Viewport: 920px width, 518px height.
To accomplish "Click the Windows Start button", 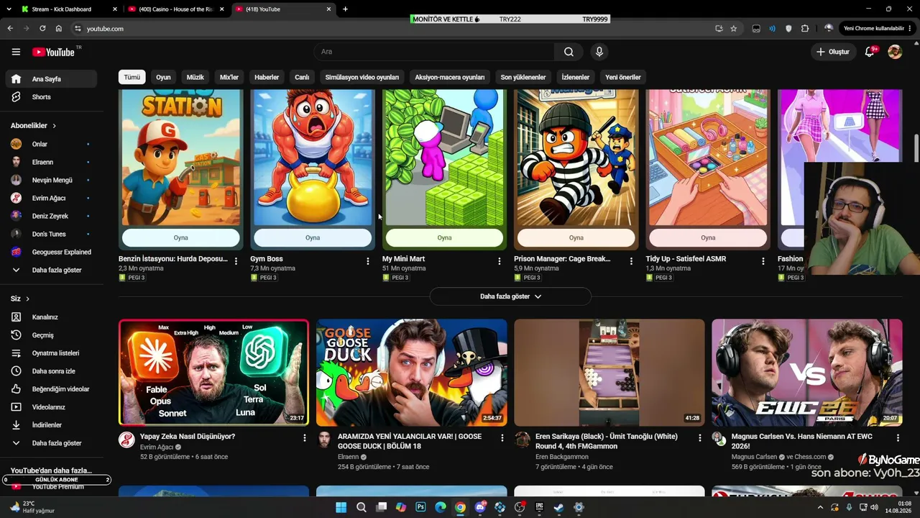I will tap(341, 507).
